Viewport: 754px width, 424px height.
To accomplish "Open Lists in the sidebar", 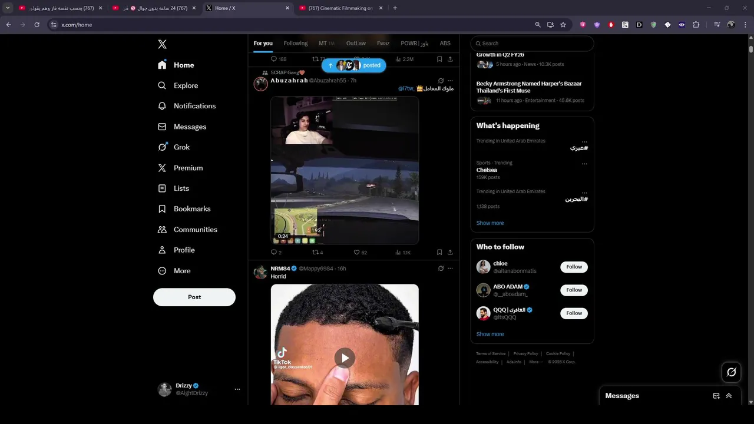I will click(x=174, y=188).
